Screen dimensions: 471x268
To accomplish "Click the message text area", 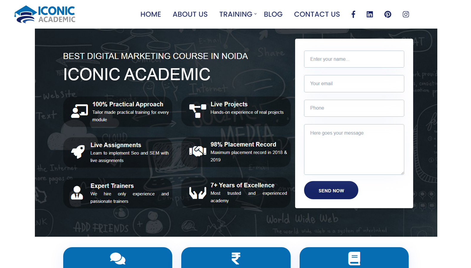I will pyautogui.click(x=354, y=149).
